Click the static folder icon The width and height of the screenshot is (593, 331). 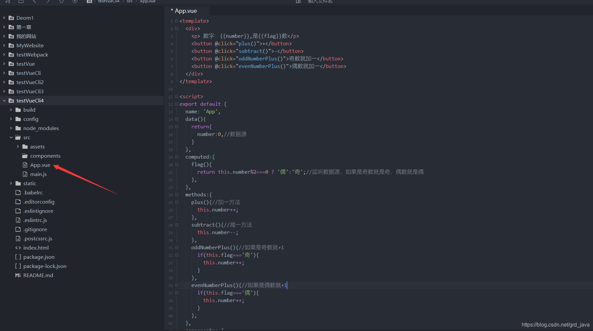18,183
